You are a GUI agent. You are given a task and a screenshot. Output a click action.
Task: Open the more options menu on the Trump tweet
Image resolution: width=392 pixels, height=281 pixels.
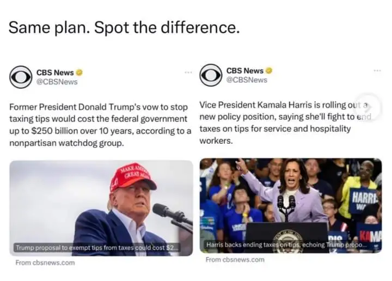pos(188,72)
